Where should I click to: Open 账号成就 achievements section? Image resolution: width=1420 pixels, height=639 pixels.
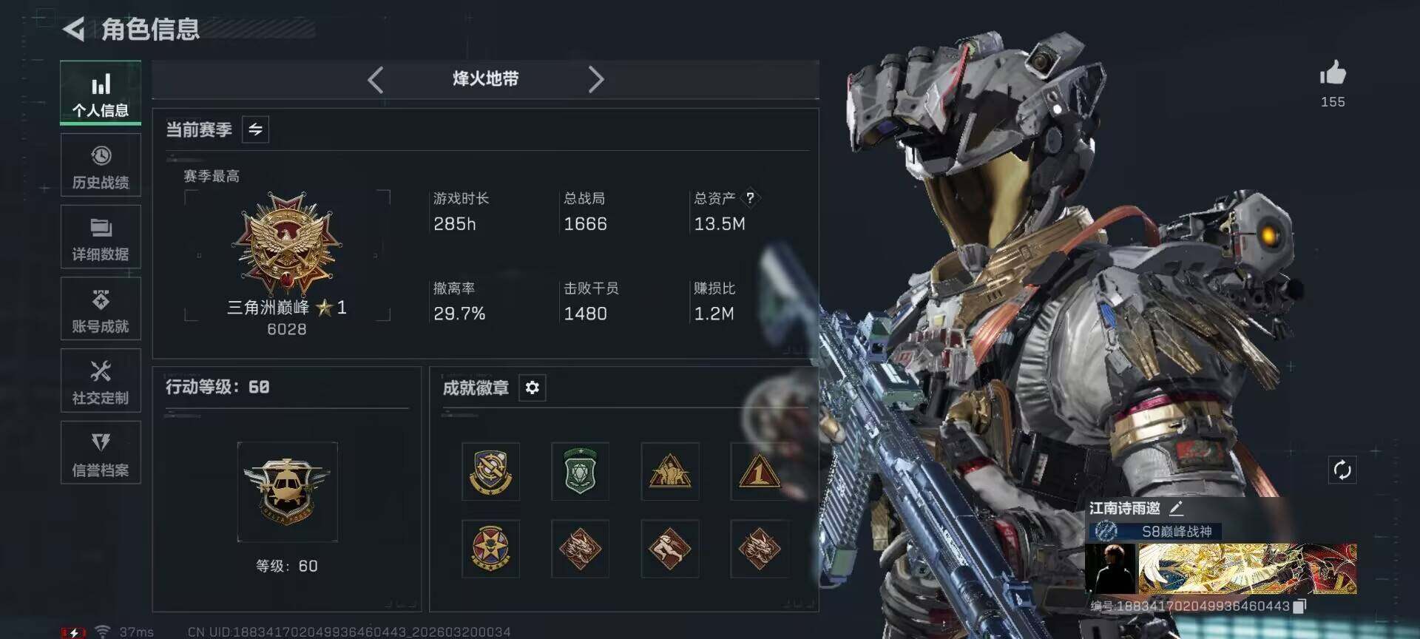(x=101, y=309)
